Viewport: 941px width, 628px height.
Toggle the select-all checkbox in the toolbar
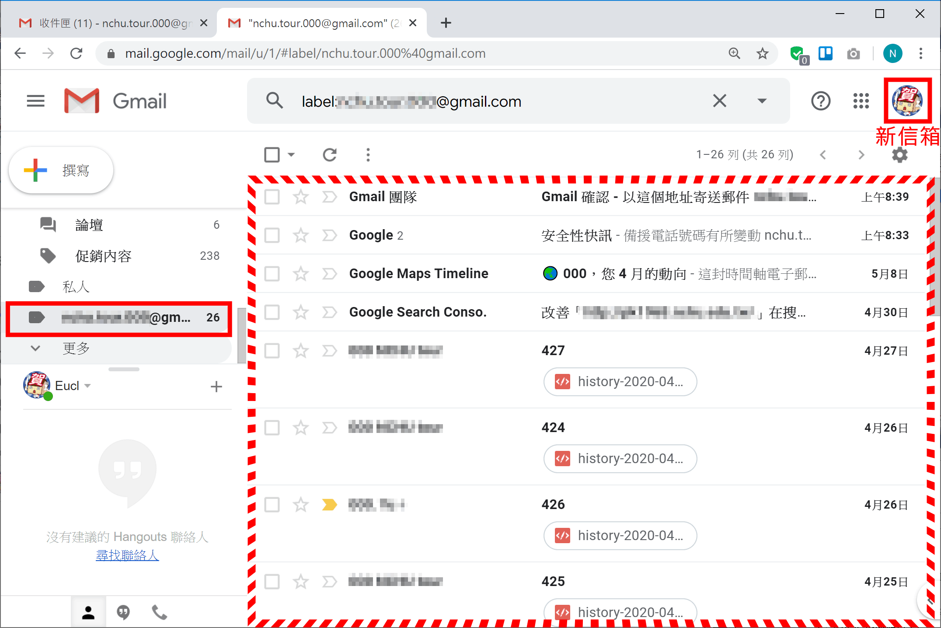pos(272,154)
